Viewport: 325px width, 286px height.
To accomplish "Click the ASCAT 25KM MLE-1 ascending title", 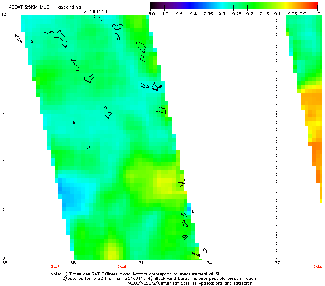I will (x=45, y=7).
